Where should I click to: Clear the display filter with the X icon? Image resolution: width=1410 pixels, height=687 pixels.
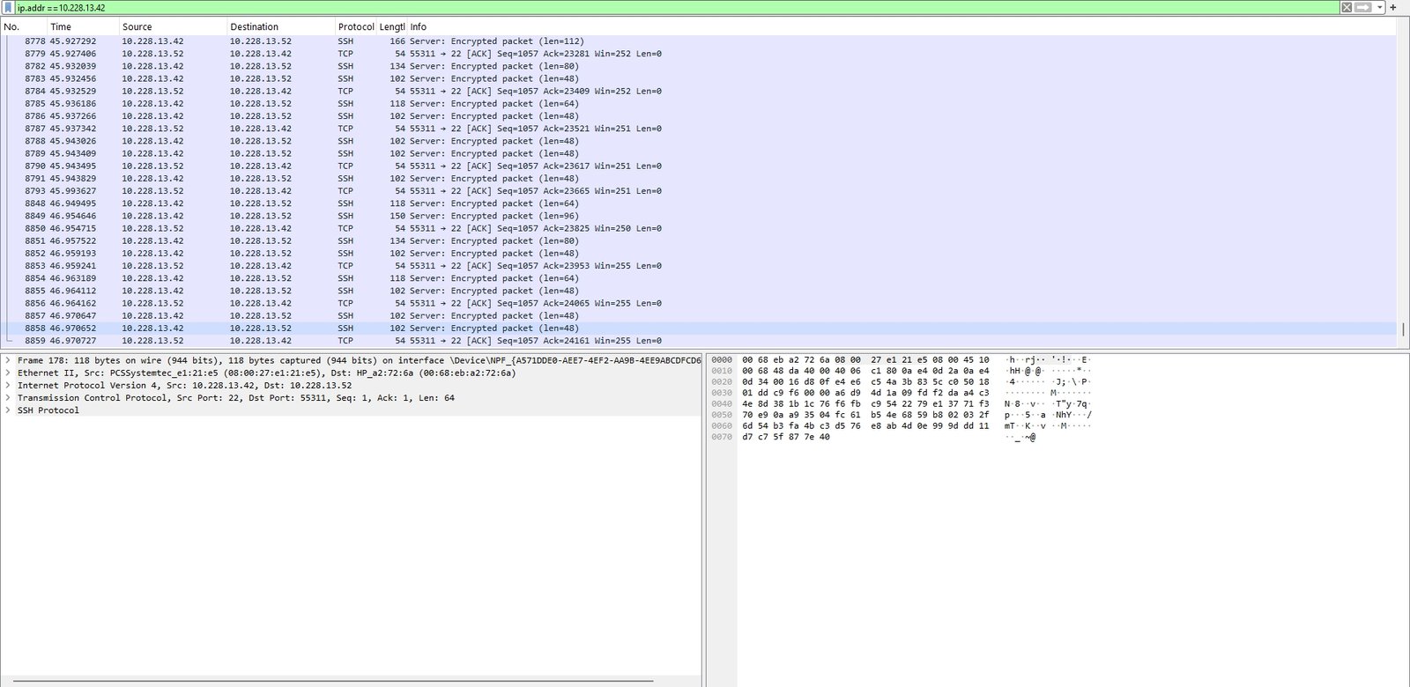pyautogui.click(x=1347, y=7)
